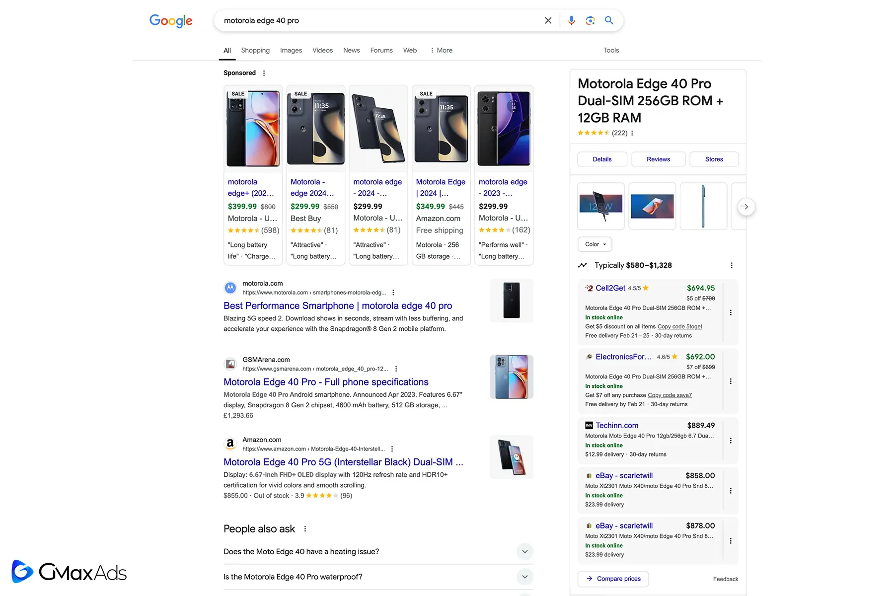Open 'Motorola Edge 40 Pro 5G (Interstellar Black)' link
Viewport: 894px width, 596px height.
[x=343, y=462]
